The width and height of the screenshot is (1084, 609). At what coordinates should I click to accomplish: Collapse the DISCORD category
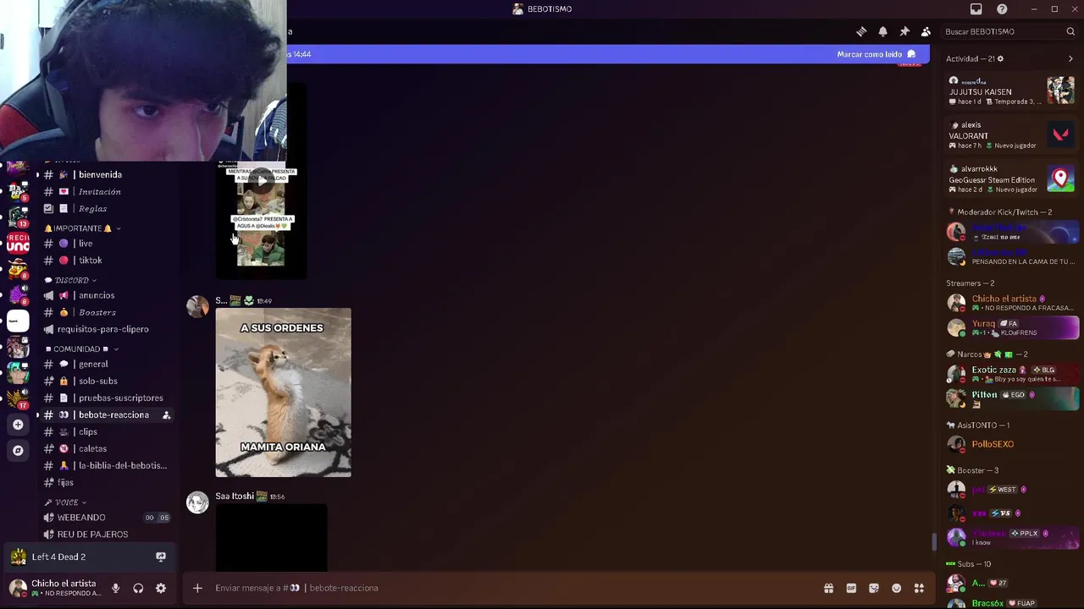point(71,280)
